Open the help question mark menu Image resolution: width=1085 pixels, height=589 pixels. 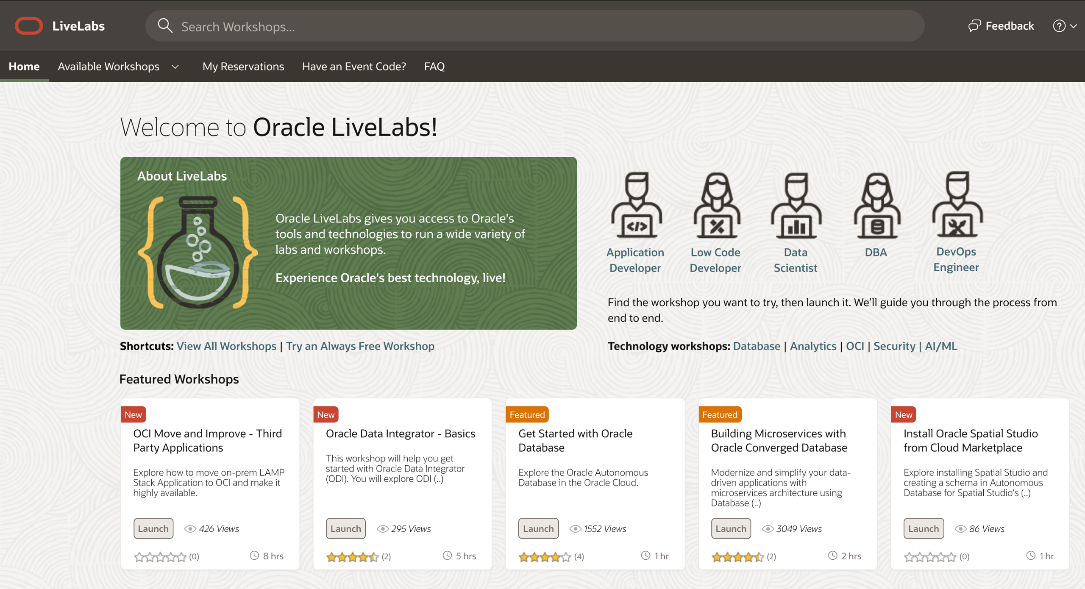[1064, 26]
